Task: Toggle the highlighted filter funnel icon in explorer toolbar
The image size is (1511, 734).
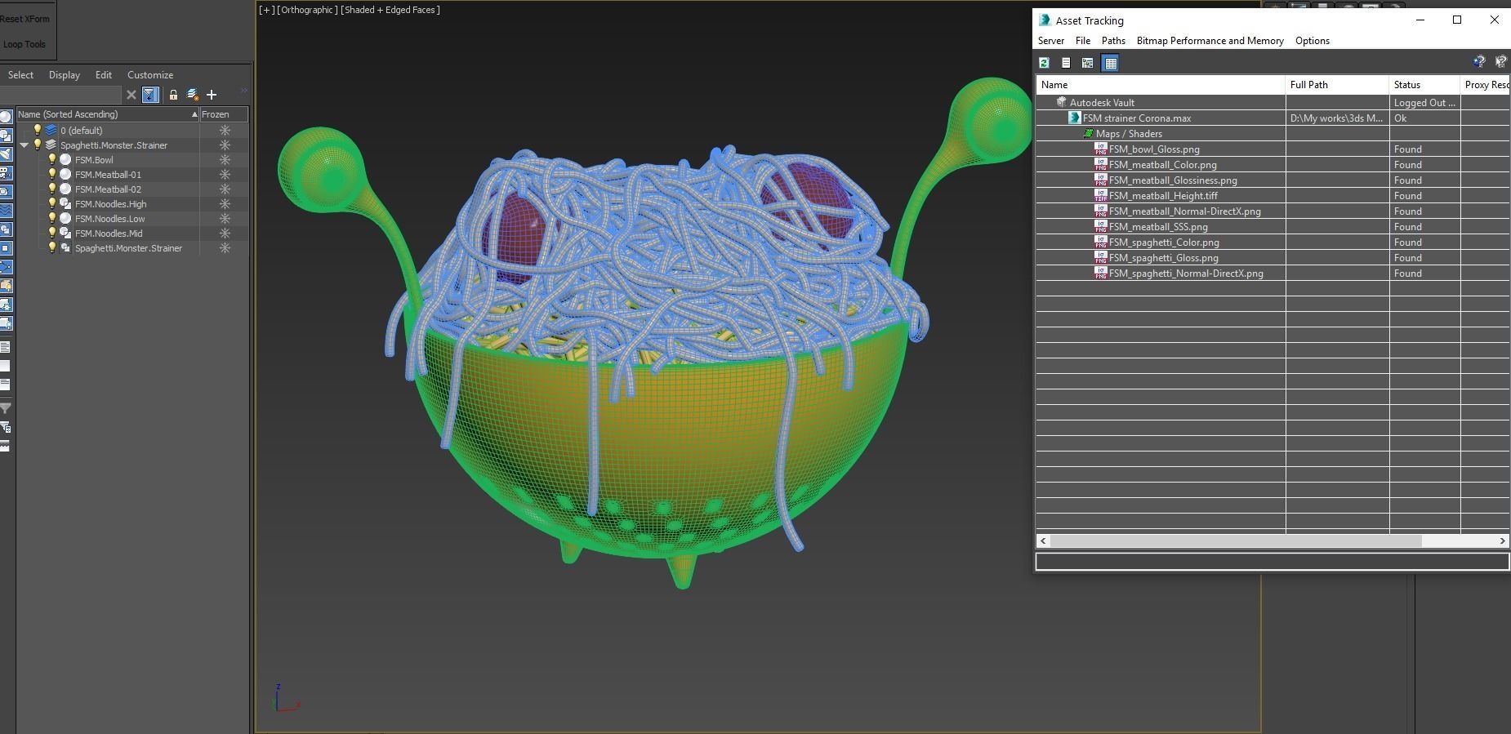Action: [x=150, y=95]
